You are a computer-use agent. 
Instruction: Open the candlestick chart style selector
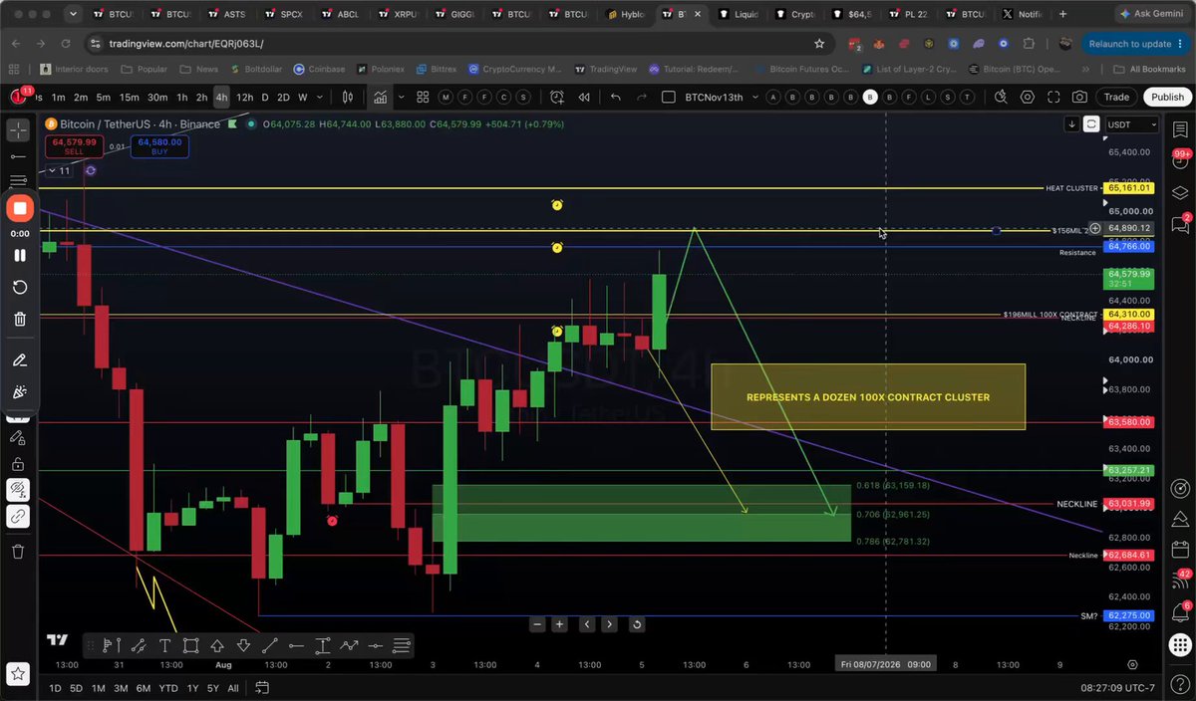coord(348,97)
